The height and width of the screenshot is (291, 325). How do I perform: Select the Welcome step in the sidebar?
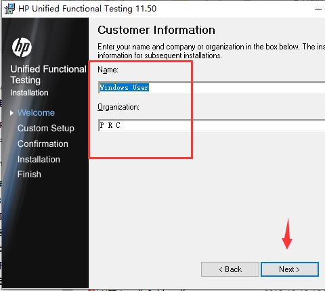pos(36,112)
